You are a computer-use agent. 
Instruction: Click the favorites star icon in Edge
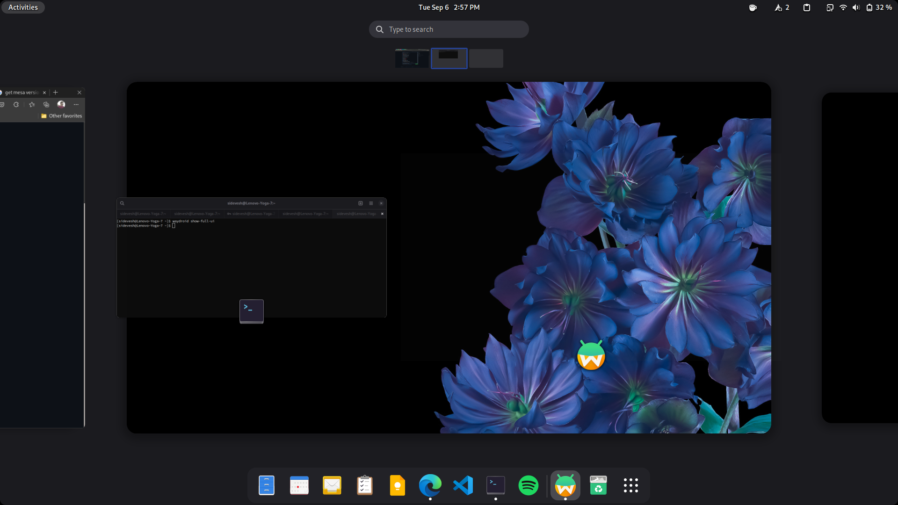coord(31,104)
